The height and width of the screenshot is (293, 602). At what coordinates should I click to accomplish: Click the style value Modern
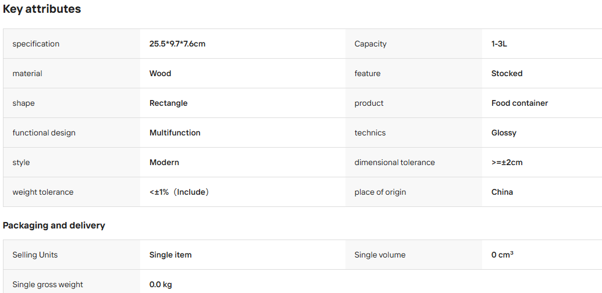[x=164, y=162]
